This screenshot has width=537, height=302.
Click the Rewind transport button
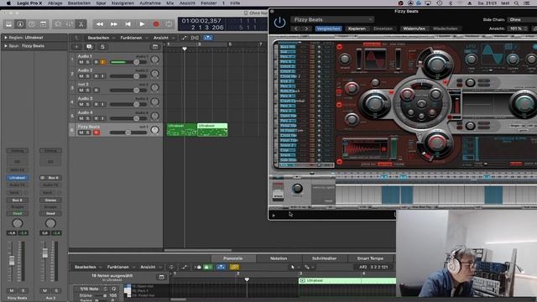(100, 24)
